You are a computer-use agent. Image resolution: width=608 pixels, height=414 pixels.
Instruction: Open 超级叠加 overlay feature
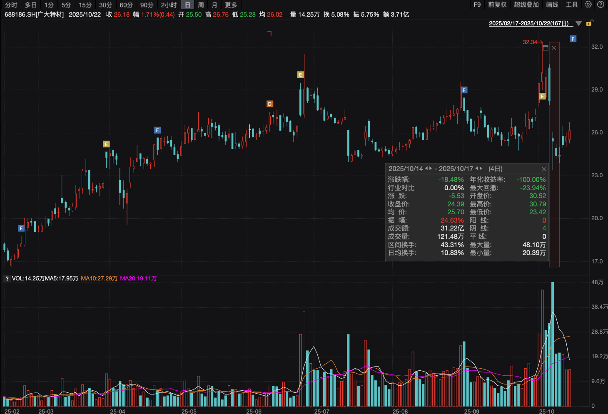point(526,5)
